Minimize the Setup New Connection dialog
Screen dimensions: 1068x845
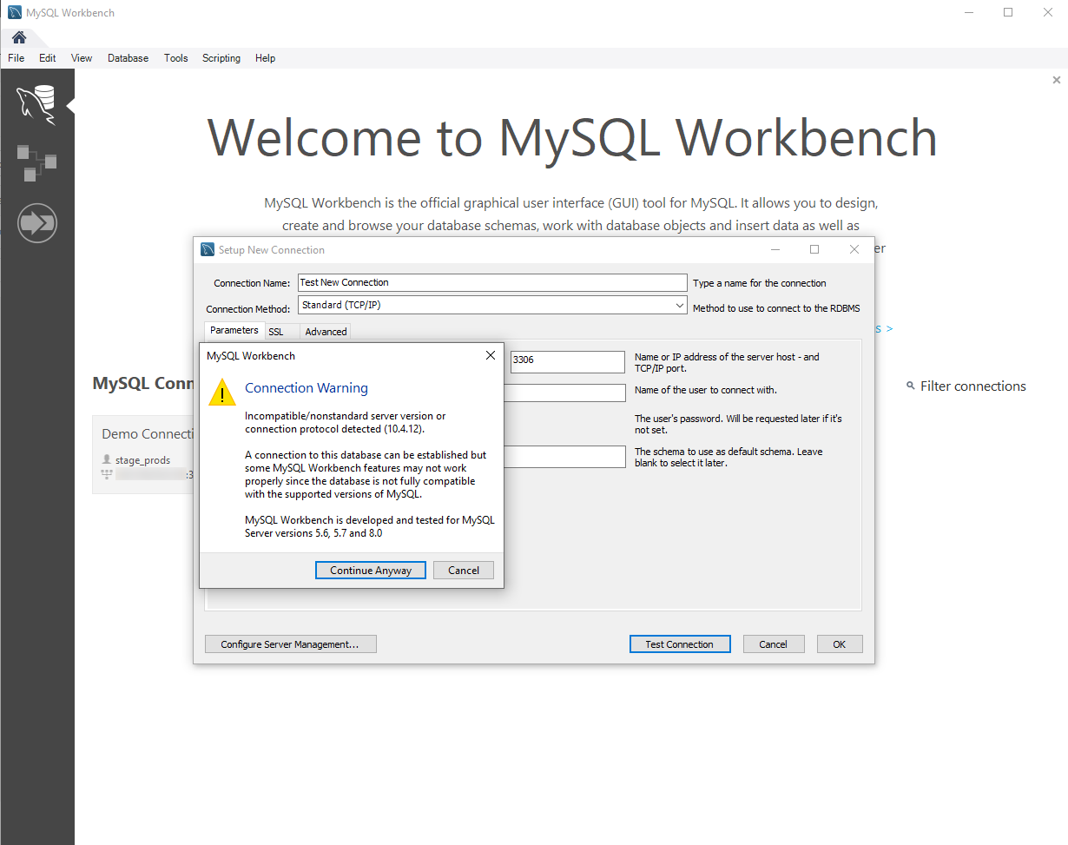(x=775, y=249)
